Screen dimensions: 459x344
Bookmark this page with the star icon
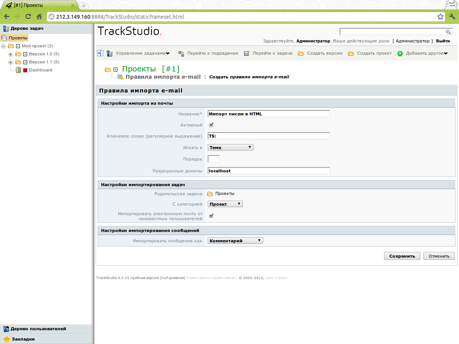point(441,17)
